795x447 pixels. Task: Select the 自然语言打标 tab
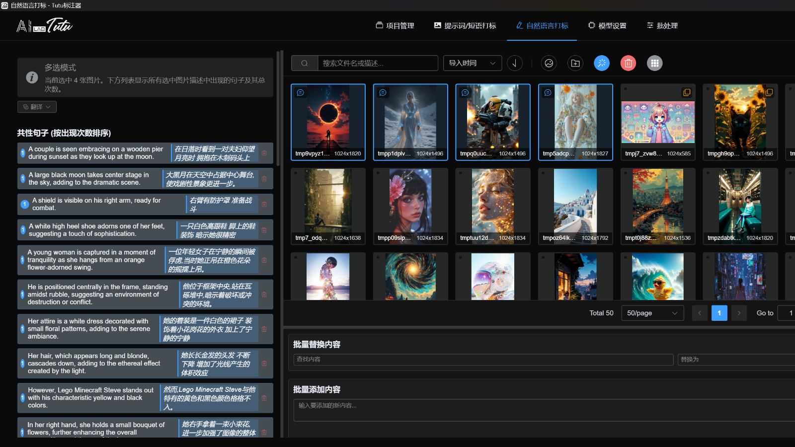[542, 25]
